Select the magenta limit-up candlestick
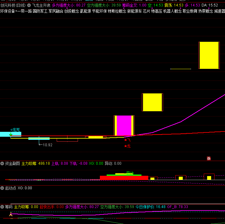Screen dimensions: 225x224 (124, 125)
